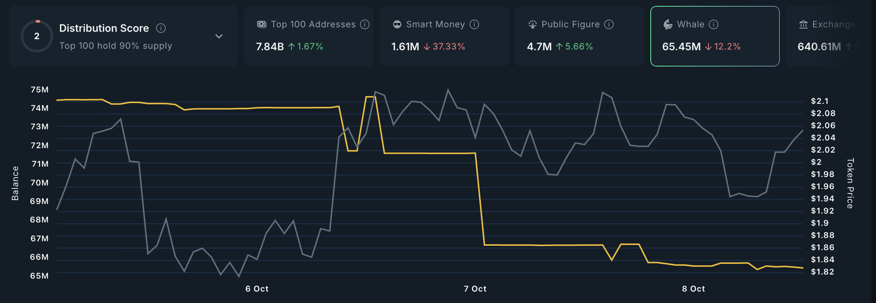The image size is (876, 303).
Task: Click the Top 100 hold 90% supply text
Action: click(x=115, y=46)
